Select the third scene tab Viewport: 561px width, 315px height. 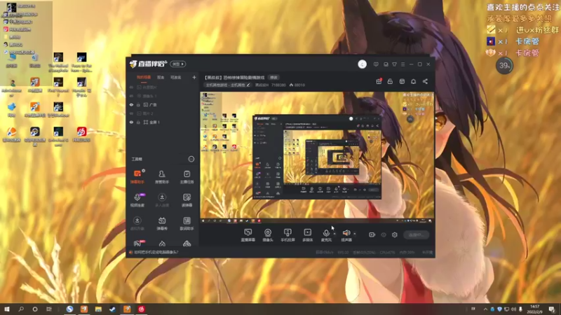(175, 77)
